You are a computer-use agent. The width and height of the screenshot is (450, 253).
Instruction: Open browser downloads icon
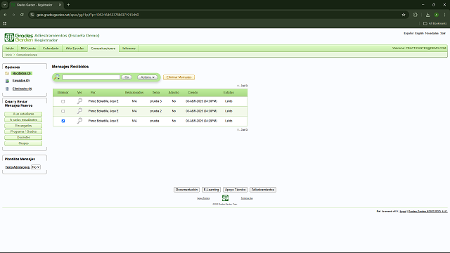click(x=427, y=15)
